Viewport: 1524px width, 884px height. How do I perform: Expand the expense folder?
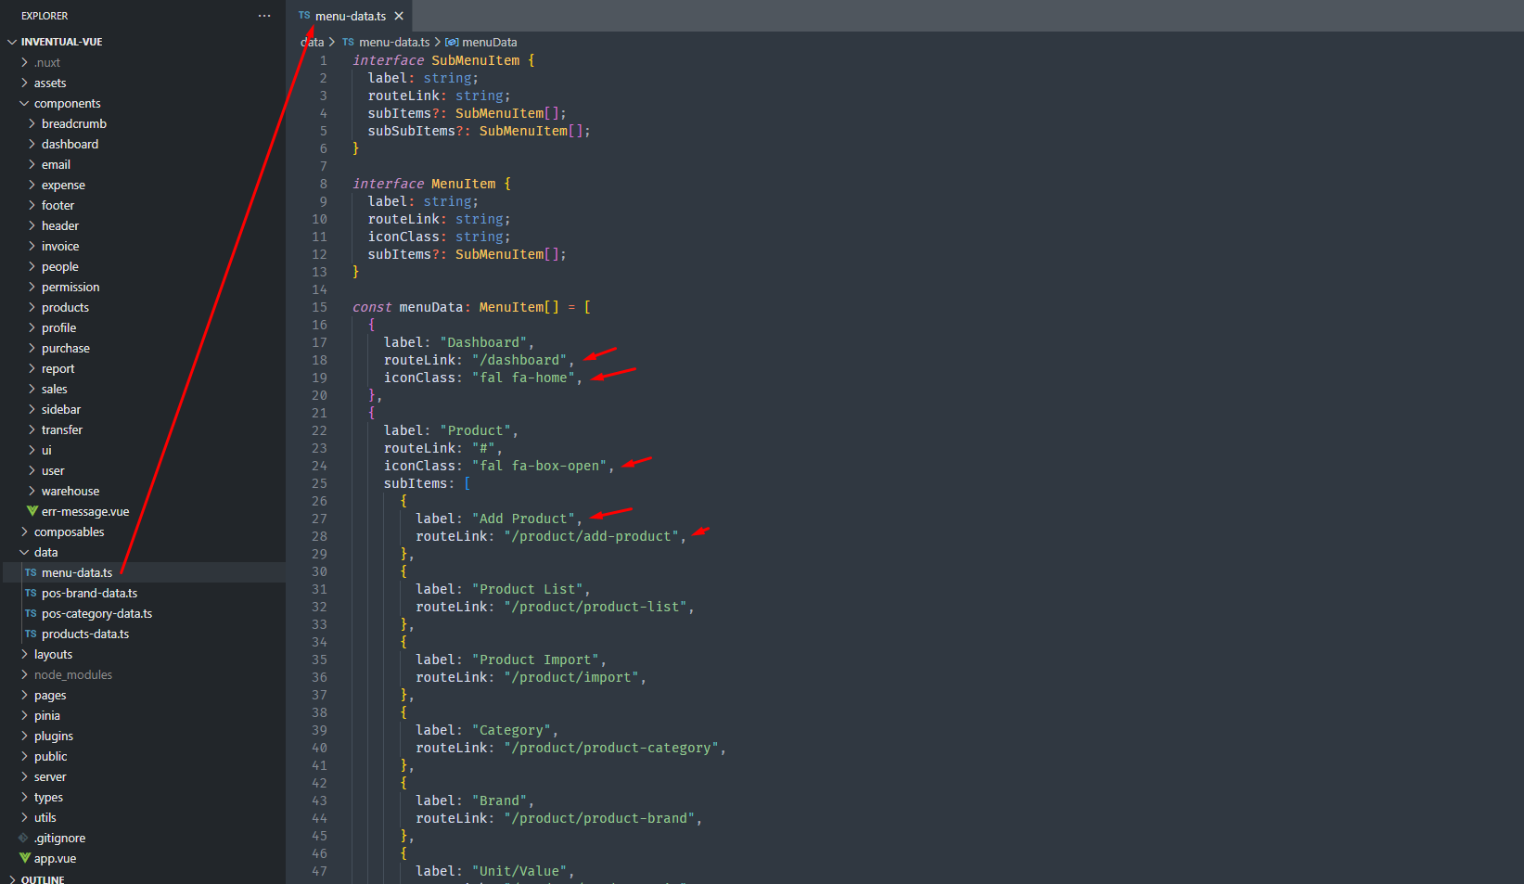(63, 185)
